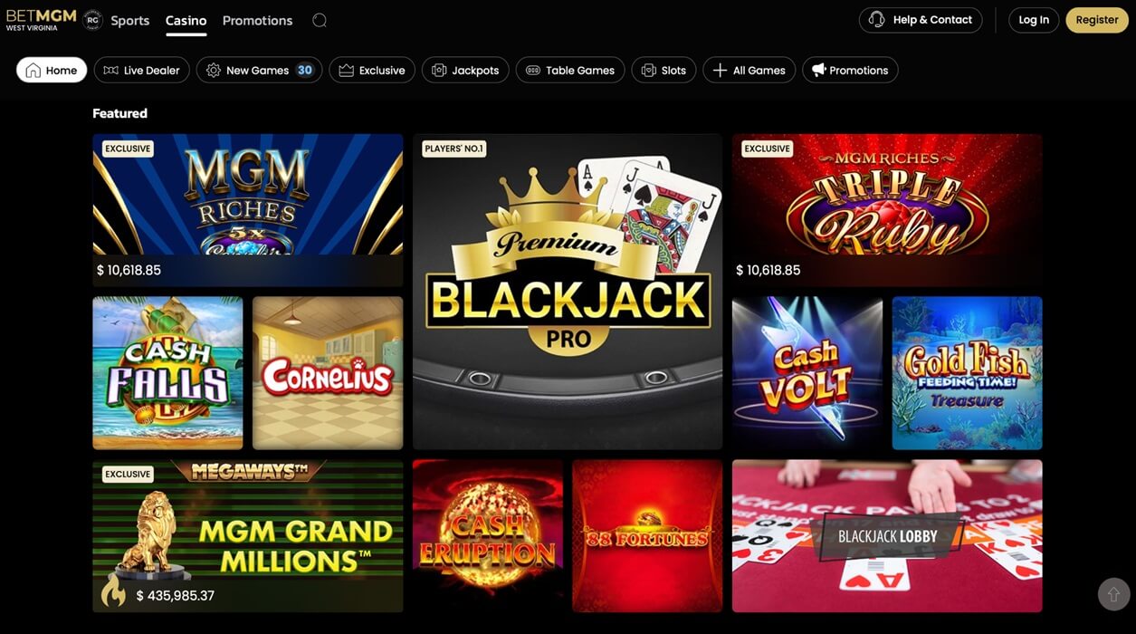Open Live Dealer category

tap(142, 70)
